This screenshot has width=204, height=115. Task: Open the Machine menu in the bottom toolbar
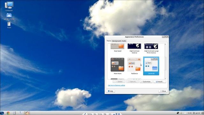click(90, 114)
